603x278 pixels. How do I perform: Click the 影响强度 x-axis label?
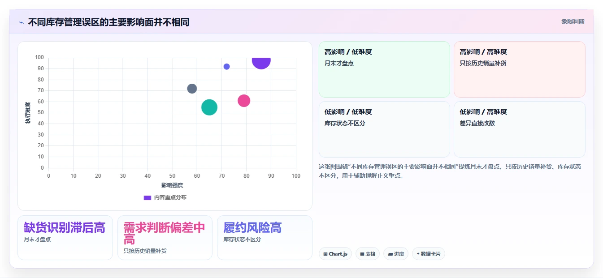pos(172,185)
